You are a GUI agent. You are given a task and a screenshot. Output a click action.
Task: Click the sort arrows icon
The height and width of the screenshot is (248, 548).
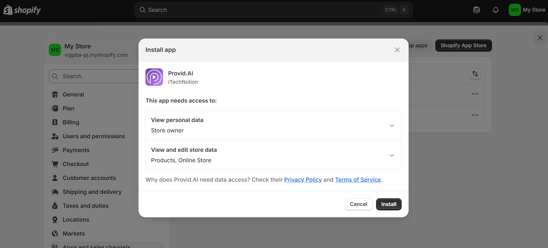[475, 74]
